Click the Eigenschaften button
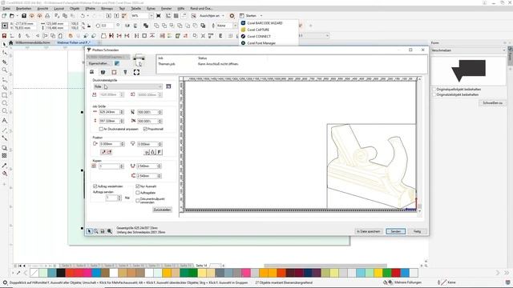The image size is (513, 288). (99, 63)
